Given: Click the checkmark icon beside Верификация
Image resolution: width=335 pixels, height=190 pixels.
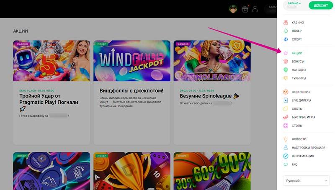Looking at the screenshot, I should pos(286,156).
